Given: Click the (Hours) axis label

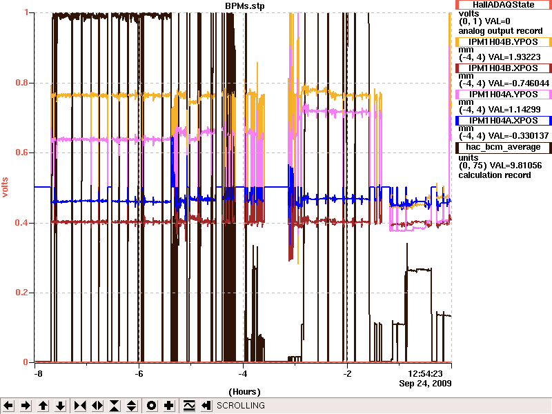Looking at the screenshot, I should pos(245,392).
